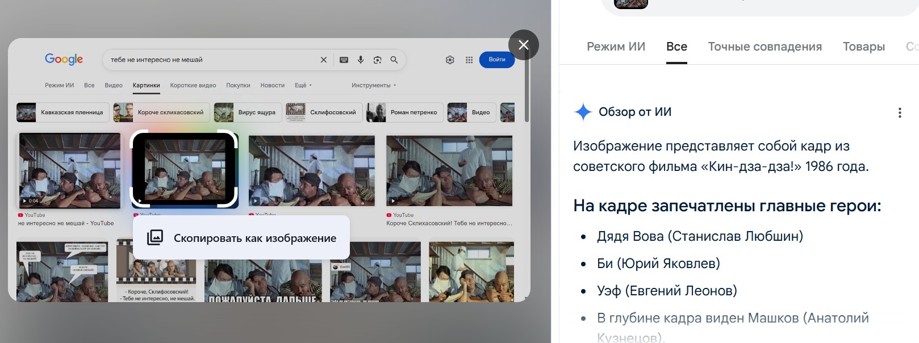Close the Lens overlay with X button

[x=524, y=45]
